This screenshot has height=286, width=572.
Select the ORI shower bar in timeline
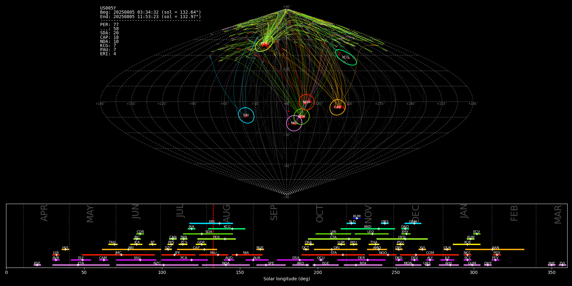336,249
